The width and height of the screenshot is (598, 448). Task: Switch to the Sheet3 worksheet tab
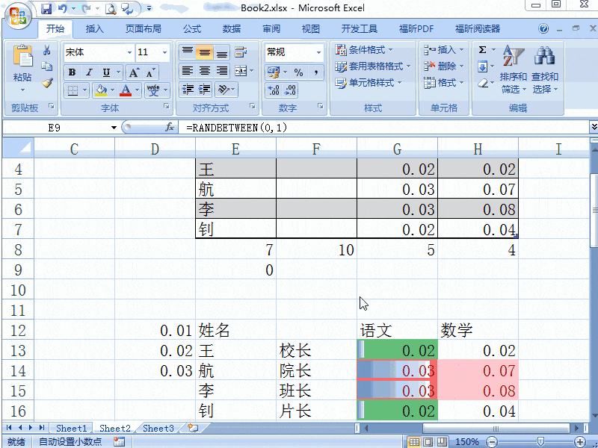[158, 428]
